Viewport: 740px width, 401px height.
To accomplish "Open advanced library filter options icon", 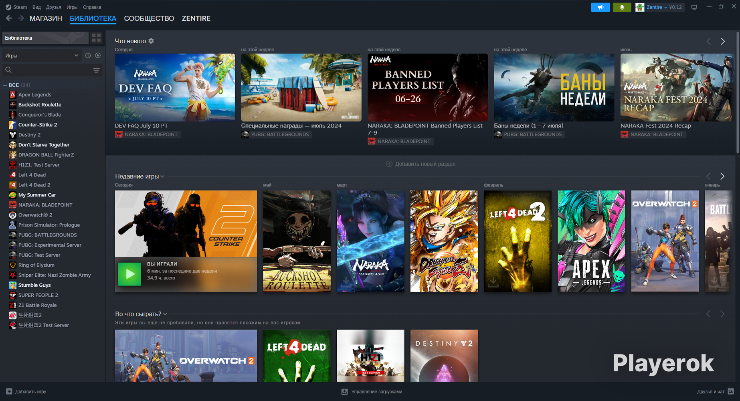I will pyautogui.click(x=96, y=70).
